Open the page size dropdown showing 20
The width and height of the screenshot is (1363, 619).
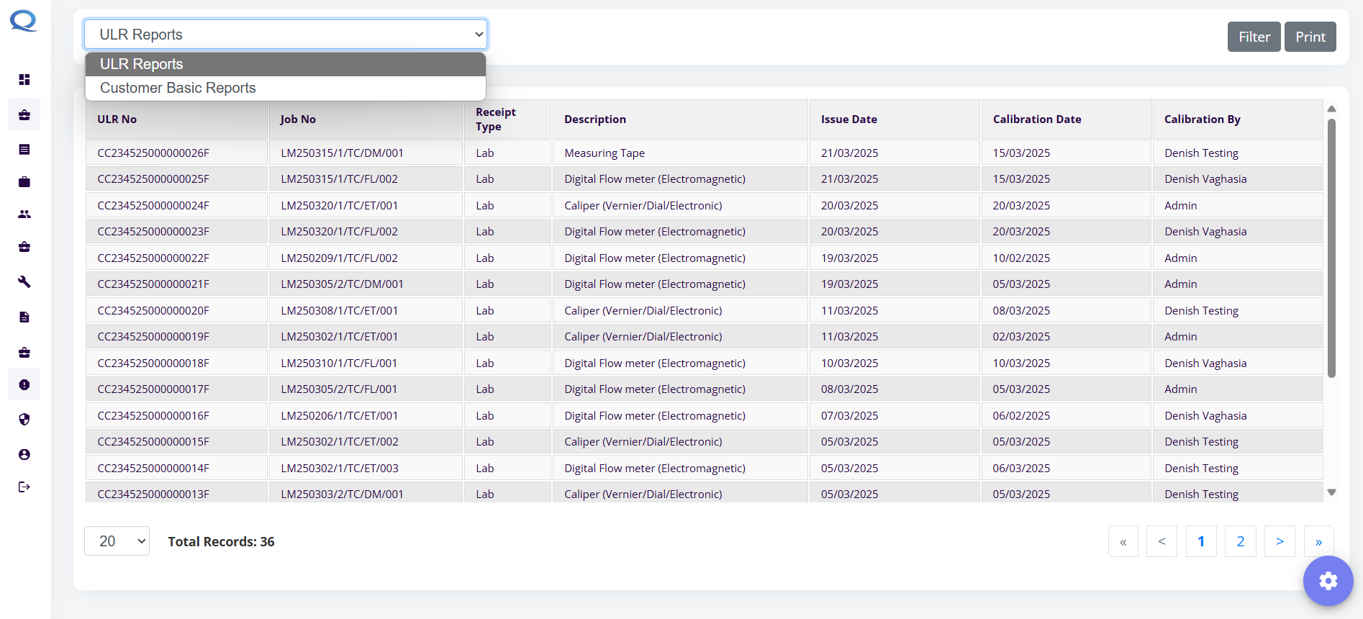tap(117, 541)
